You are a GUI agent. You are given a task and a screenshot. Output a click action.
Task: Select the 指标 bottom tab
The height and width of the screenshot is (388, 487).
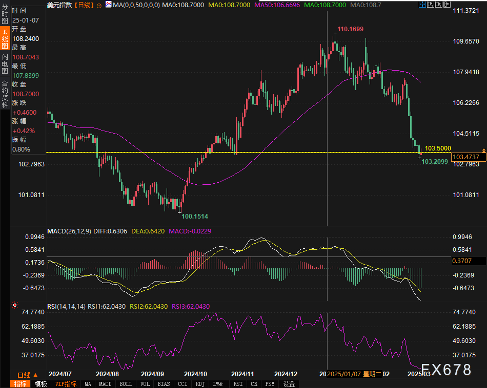click(x=21, y=384)
